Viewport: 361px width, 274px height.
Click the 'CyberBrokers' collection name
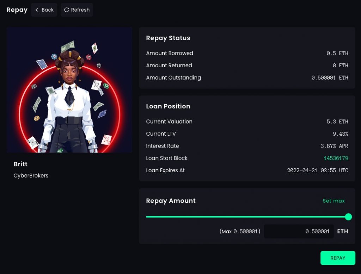click(31, 175)
